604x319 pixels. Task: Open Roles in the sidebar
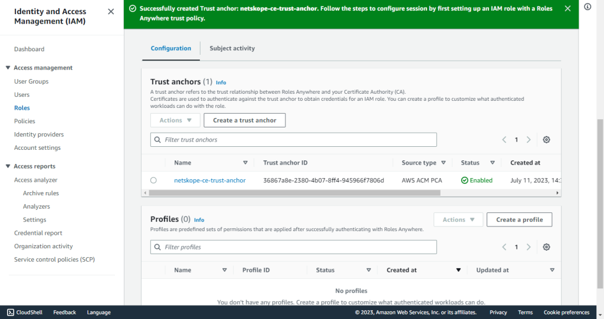(x=22, y=108)
